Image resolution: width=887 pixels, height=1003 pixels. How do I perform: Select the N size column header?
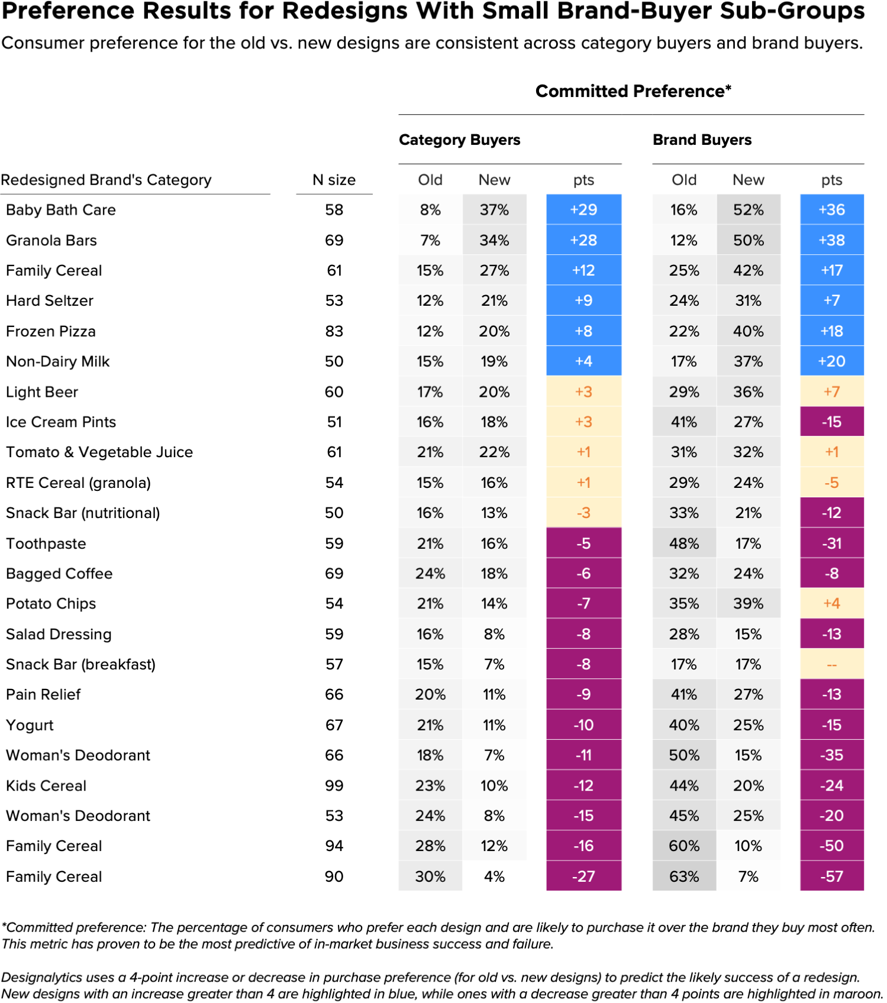(x=334, y=180)
